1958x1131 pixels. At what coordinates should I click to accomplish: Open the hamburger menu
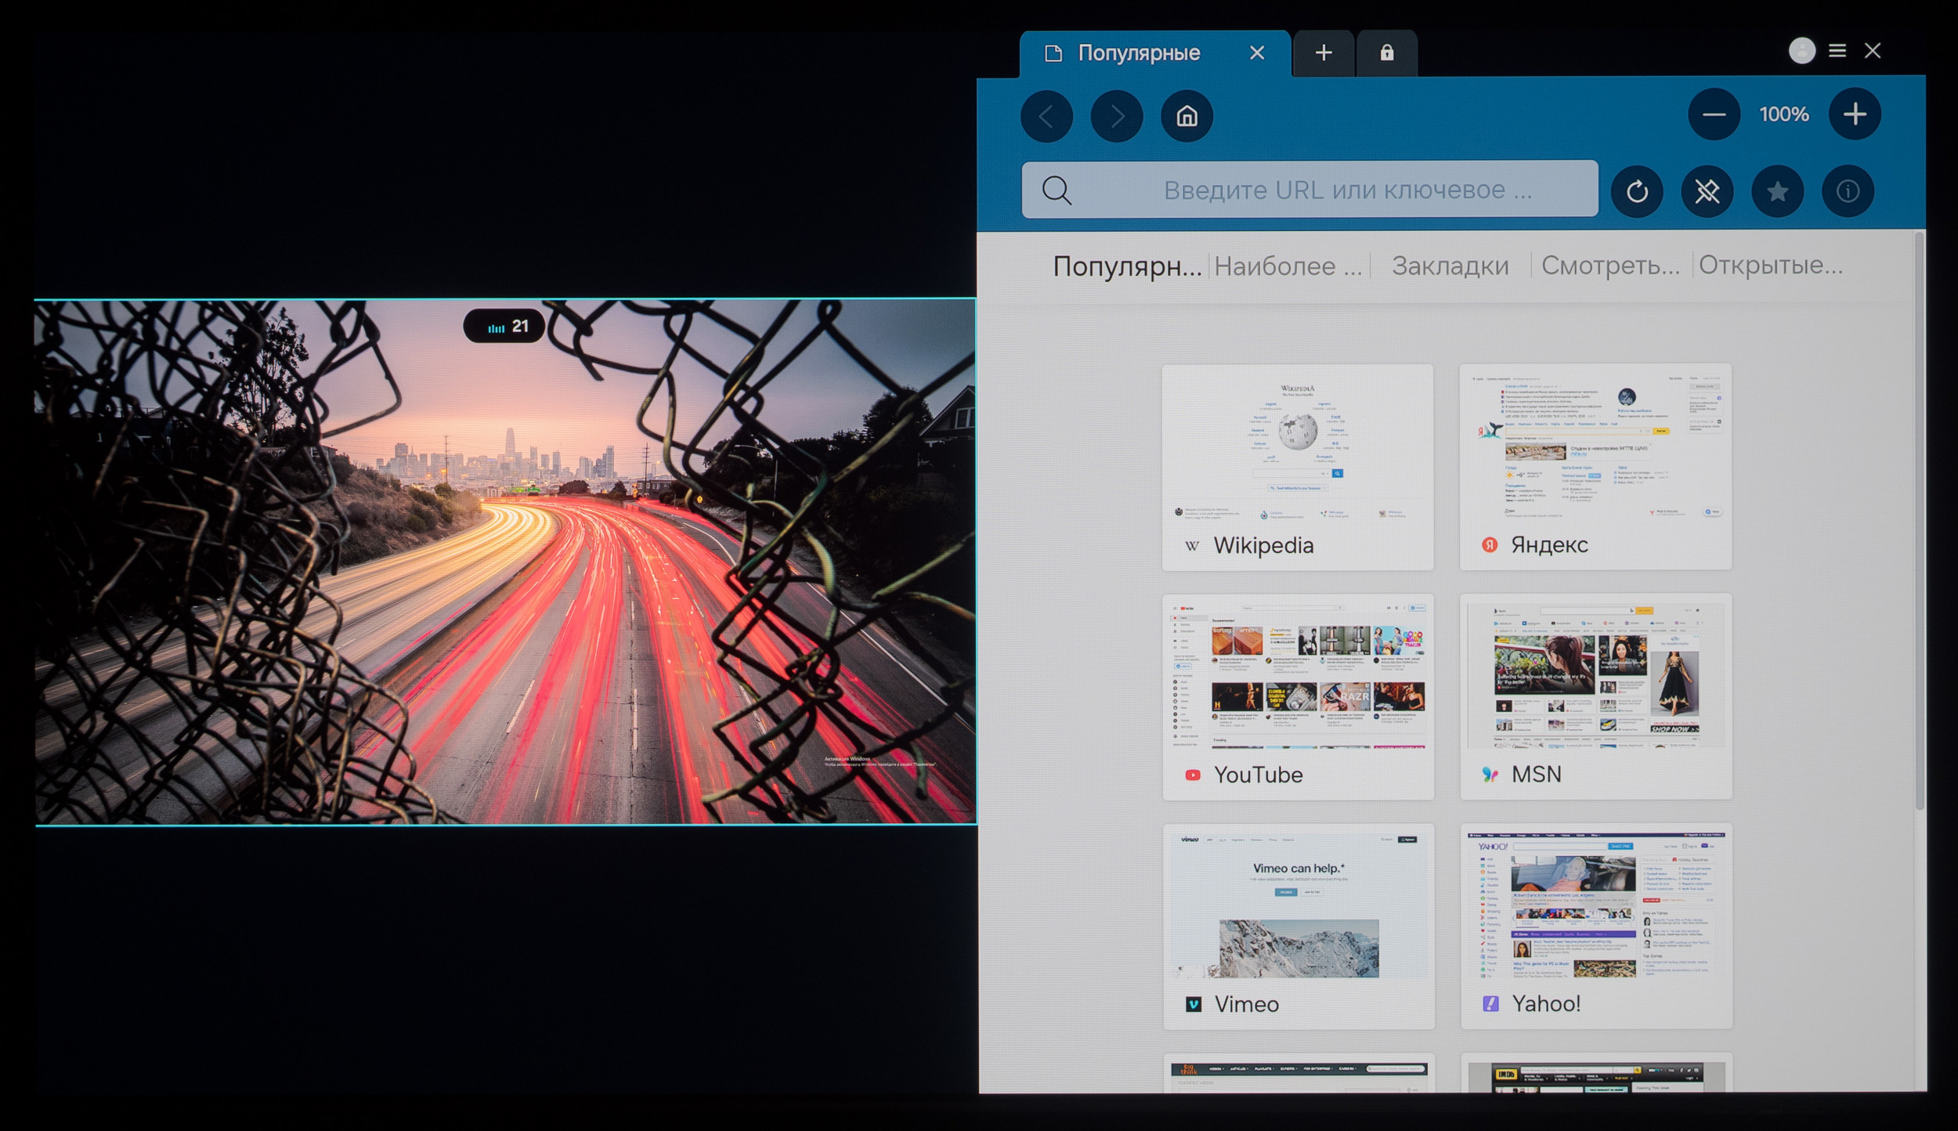pos(1837,51)
